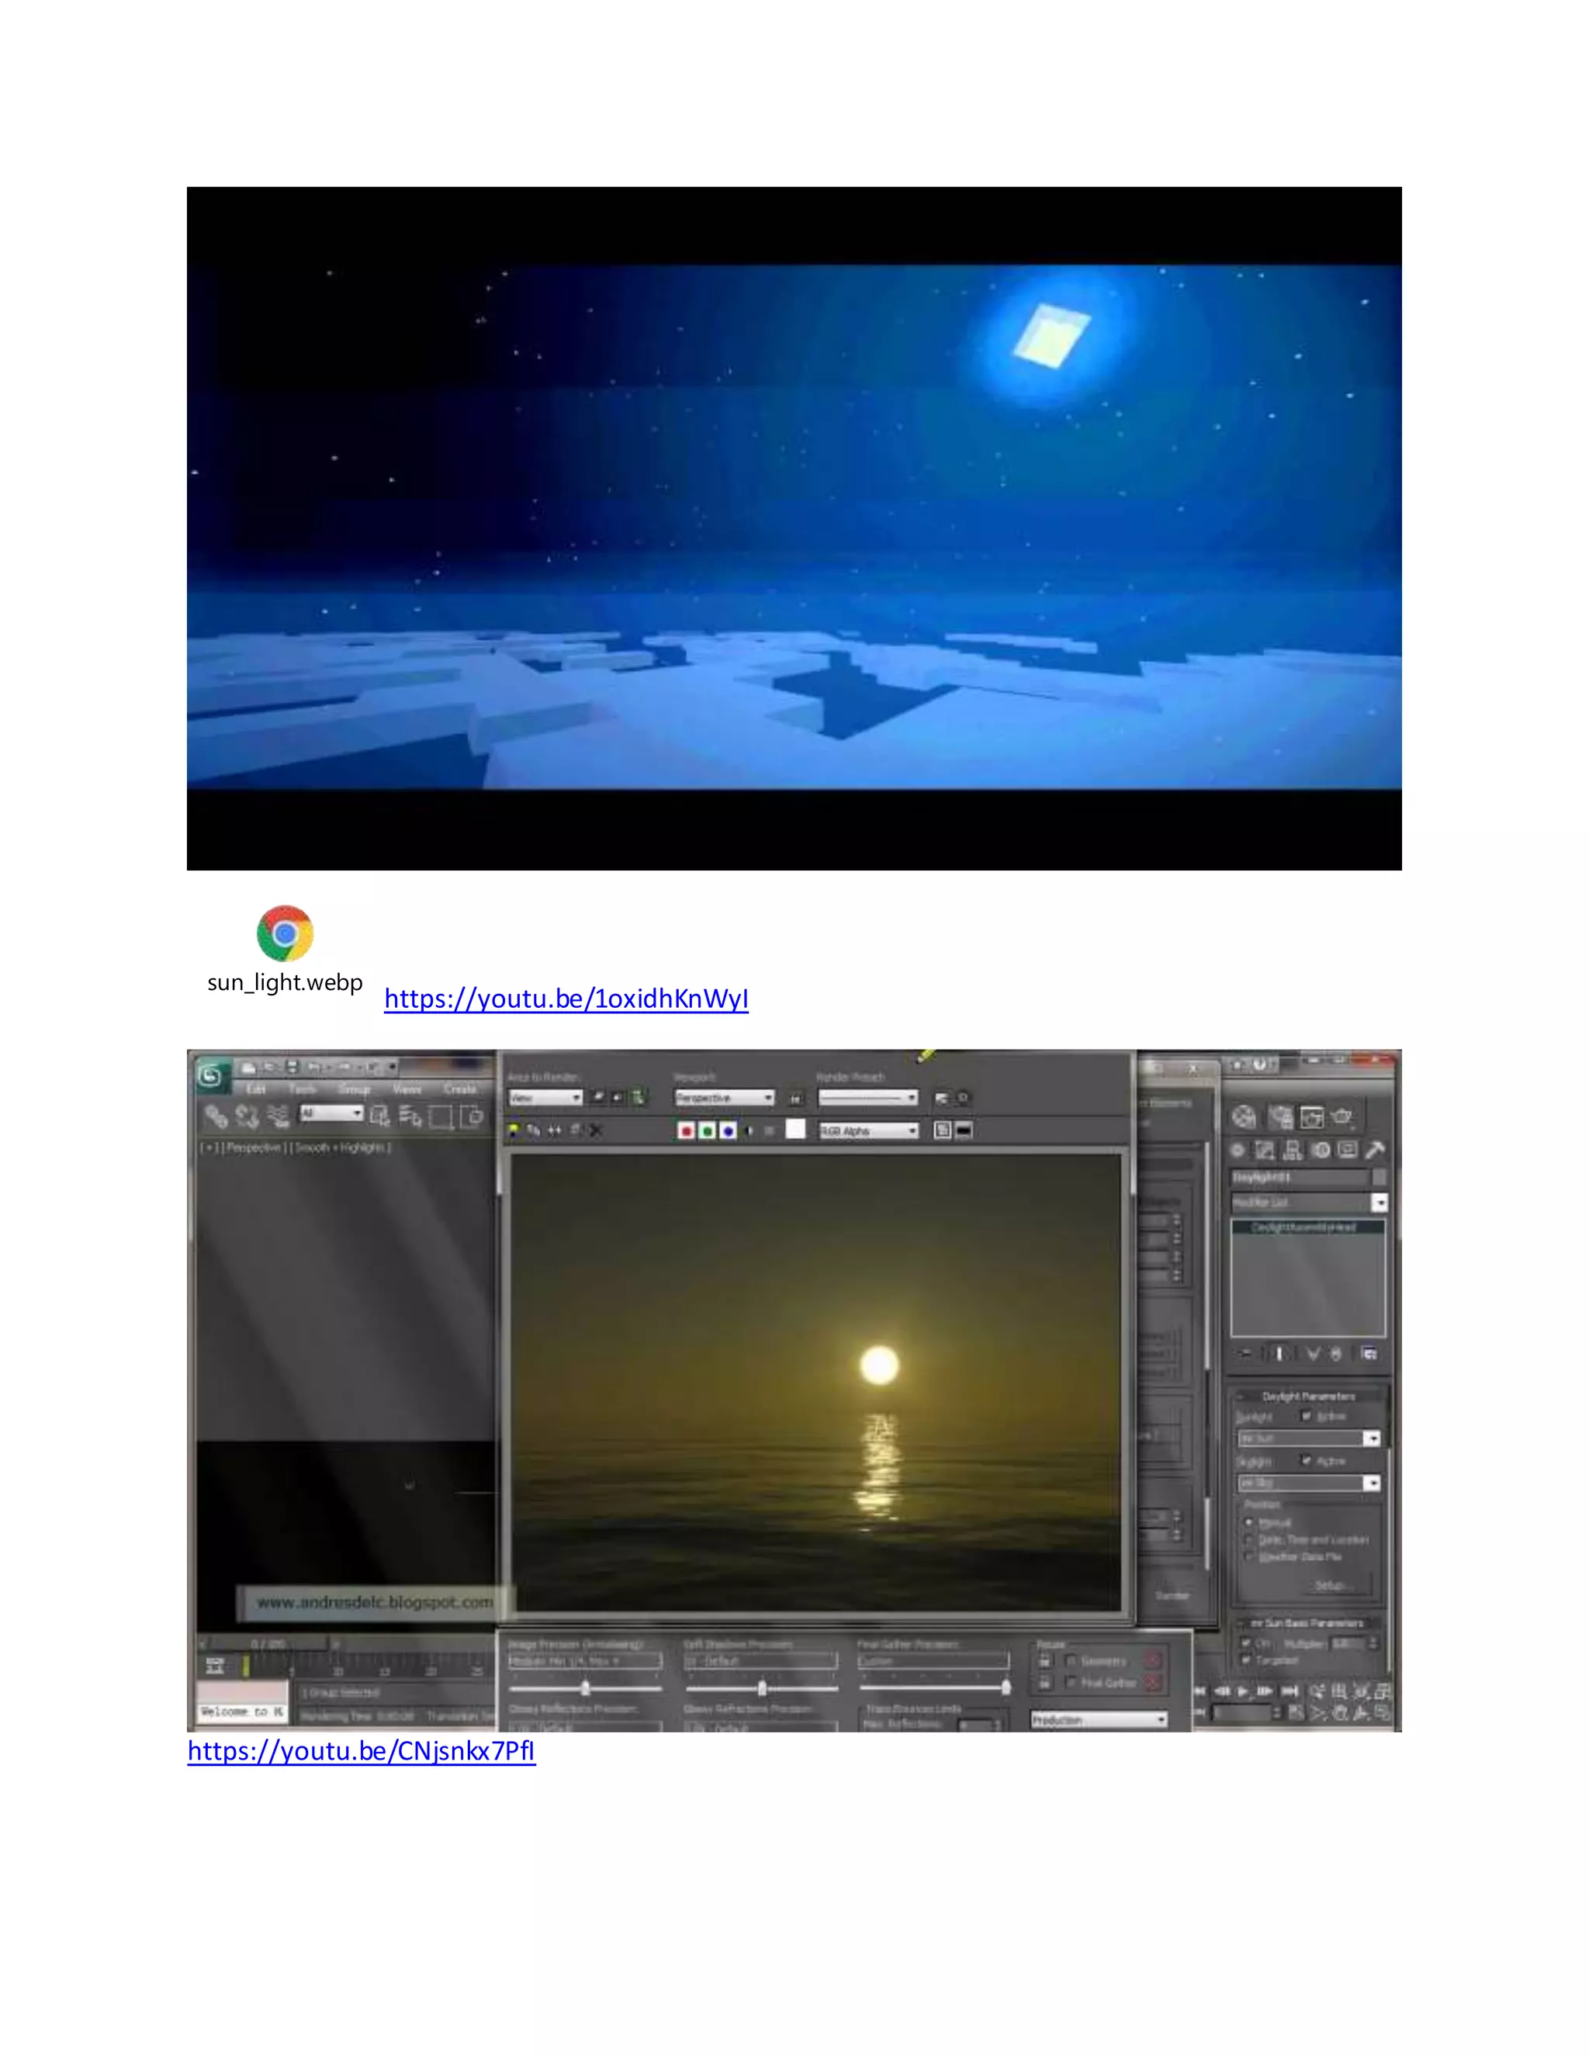Open the Modifier List dropdown
1589x2056 pixels.
[1308, 1203]
